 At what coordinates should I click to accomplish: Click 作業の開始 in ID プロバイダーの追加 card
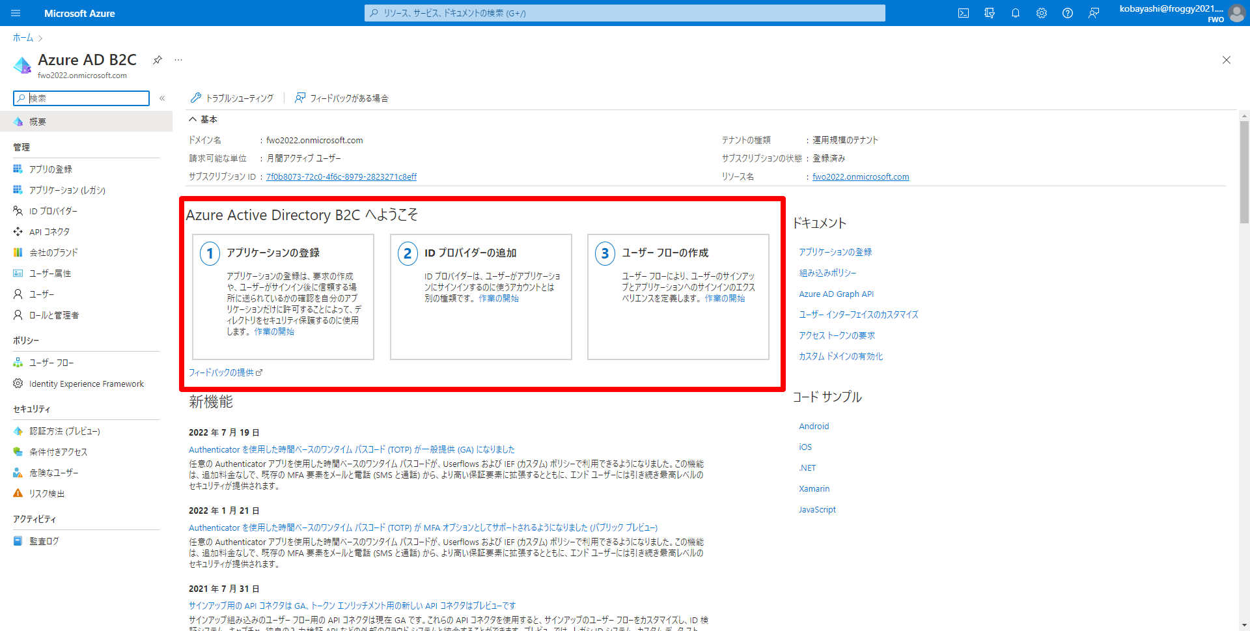pos(499,298)
